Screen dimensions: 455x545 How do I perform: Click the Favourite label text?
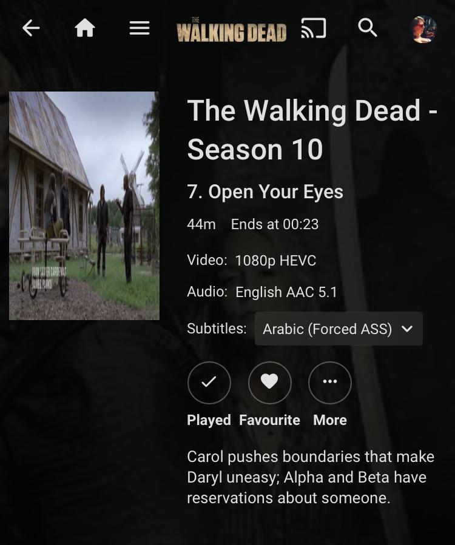pyautogui.click(x=269, y=420)
